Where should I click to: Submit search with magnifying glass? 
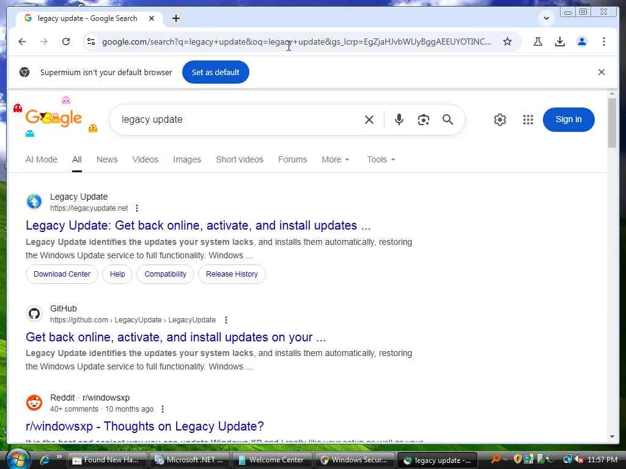(x=447, y=120)
